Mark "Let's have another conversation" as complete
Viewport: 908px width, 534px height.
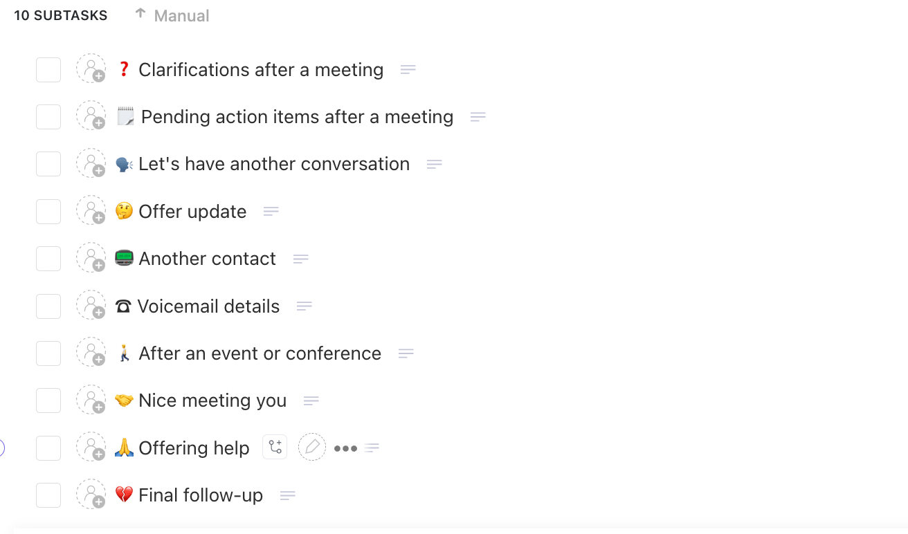point(48,163)
